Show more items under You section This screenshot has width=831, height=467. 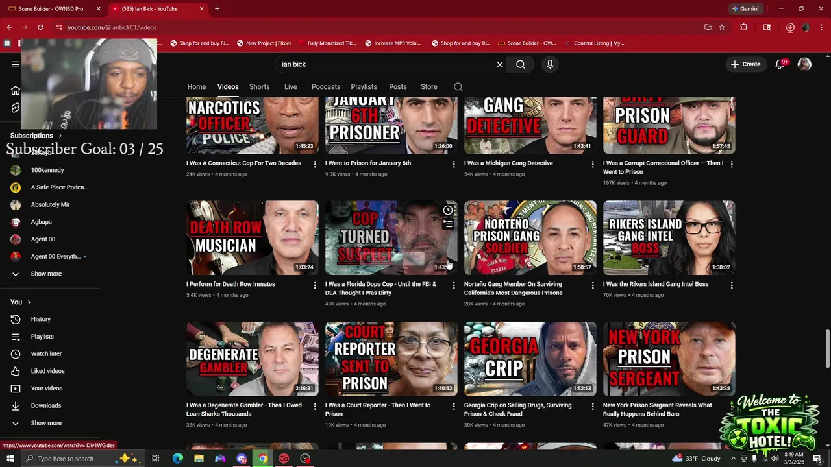[47, 423]
